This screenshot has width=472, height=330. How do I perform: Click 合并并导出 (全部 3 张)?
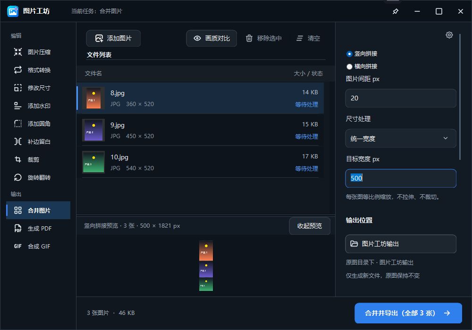pyautogui.click(x=408, y=313)
